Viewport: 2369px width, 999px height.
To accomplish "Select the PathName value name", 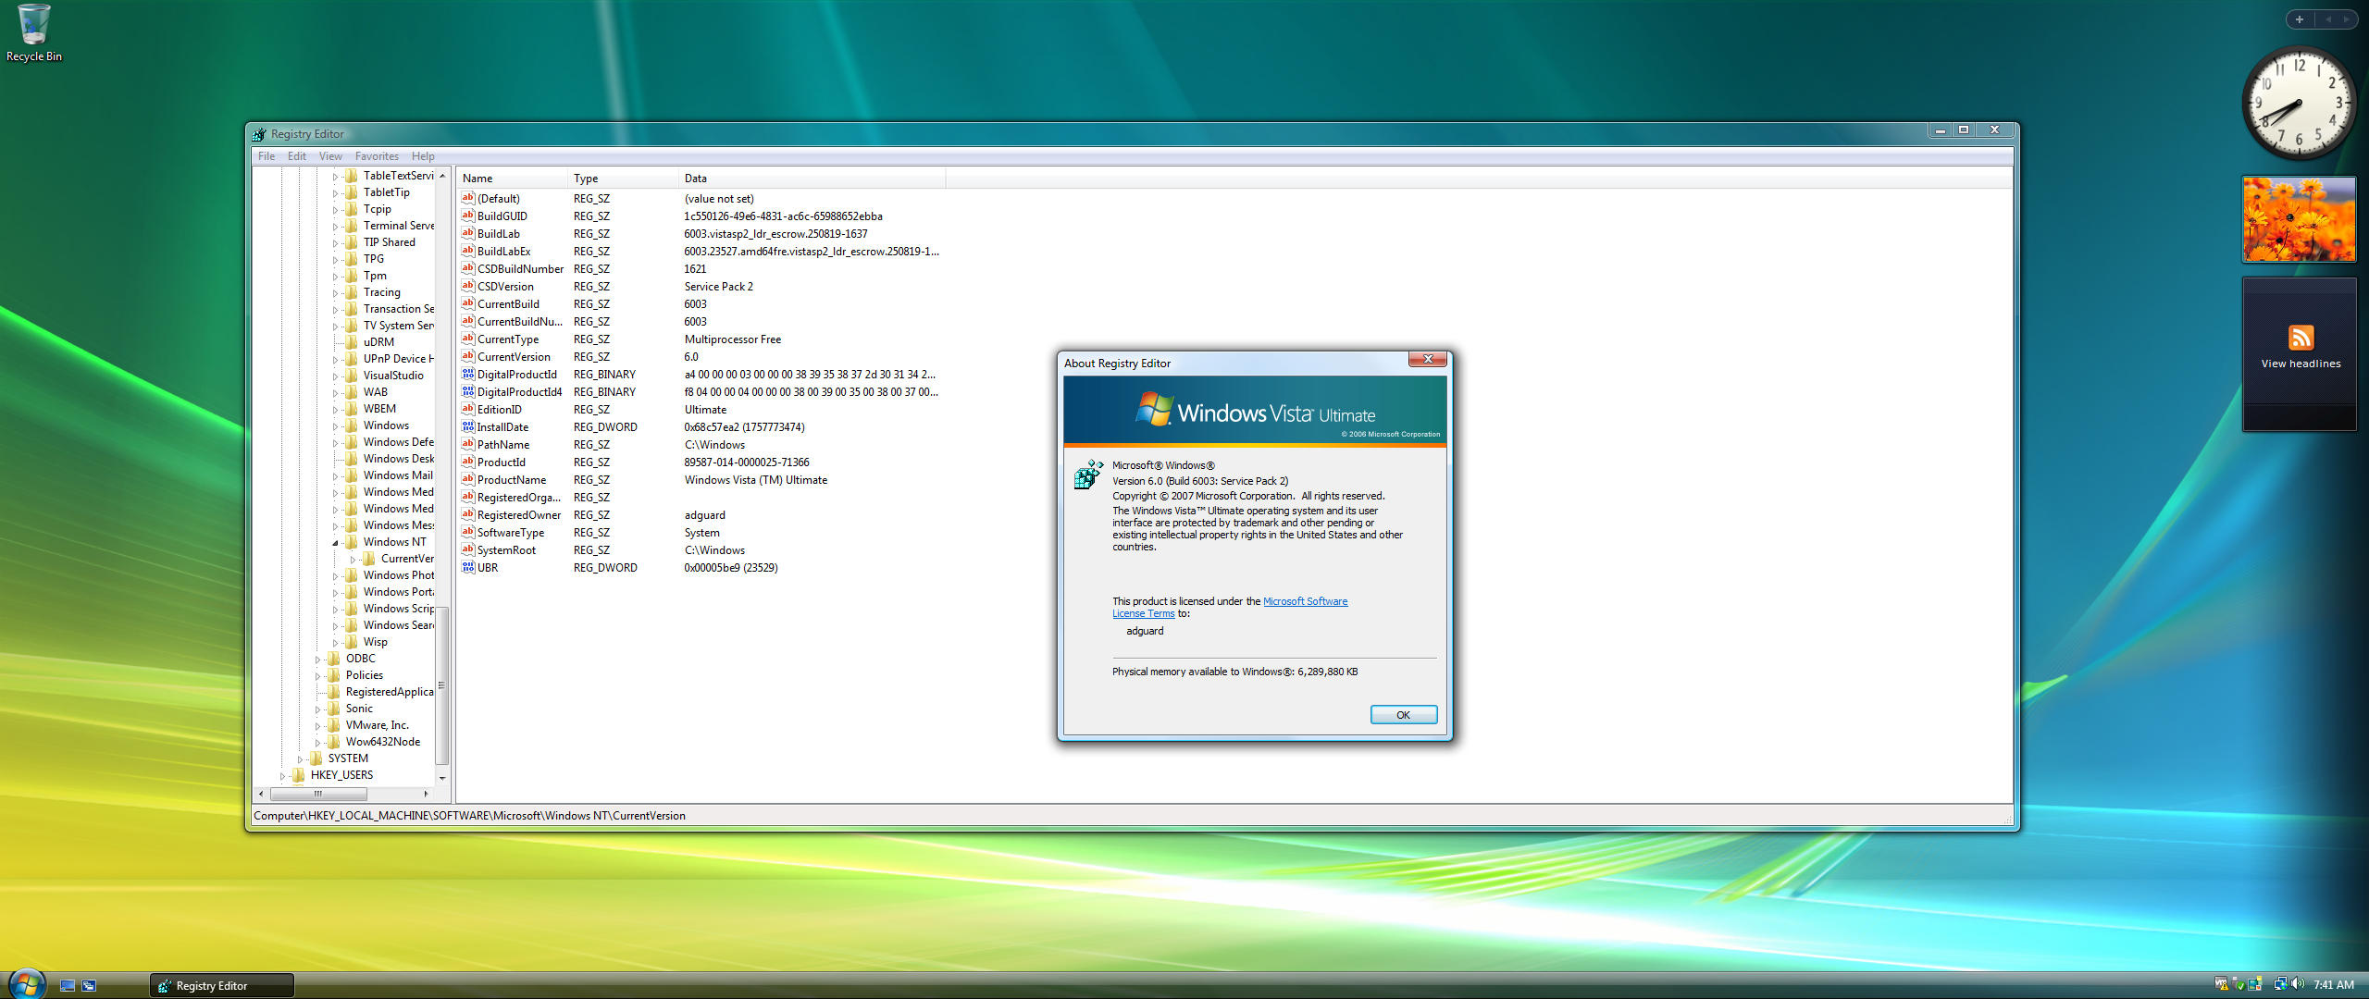I will (503, 445).
